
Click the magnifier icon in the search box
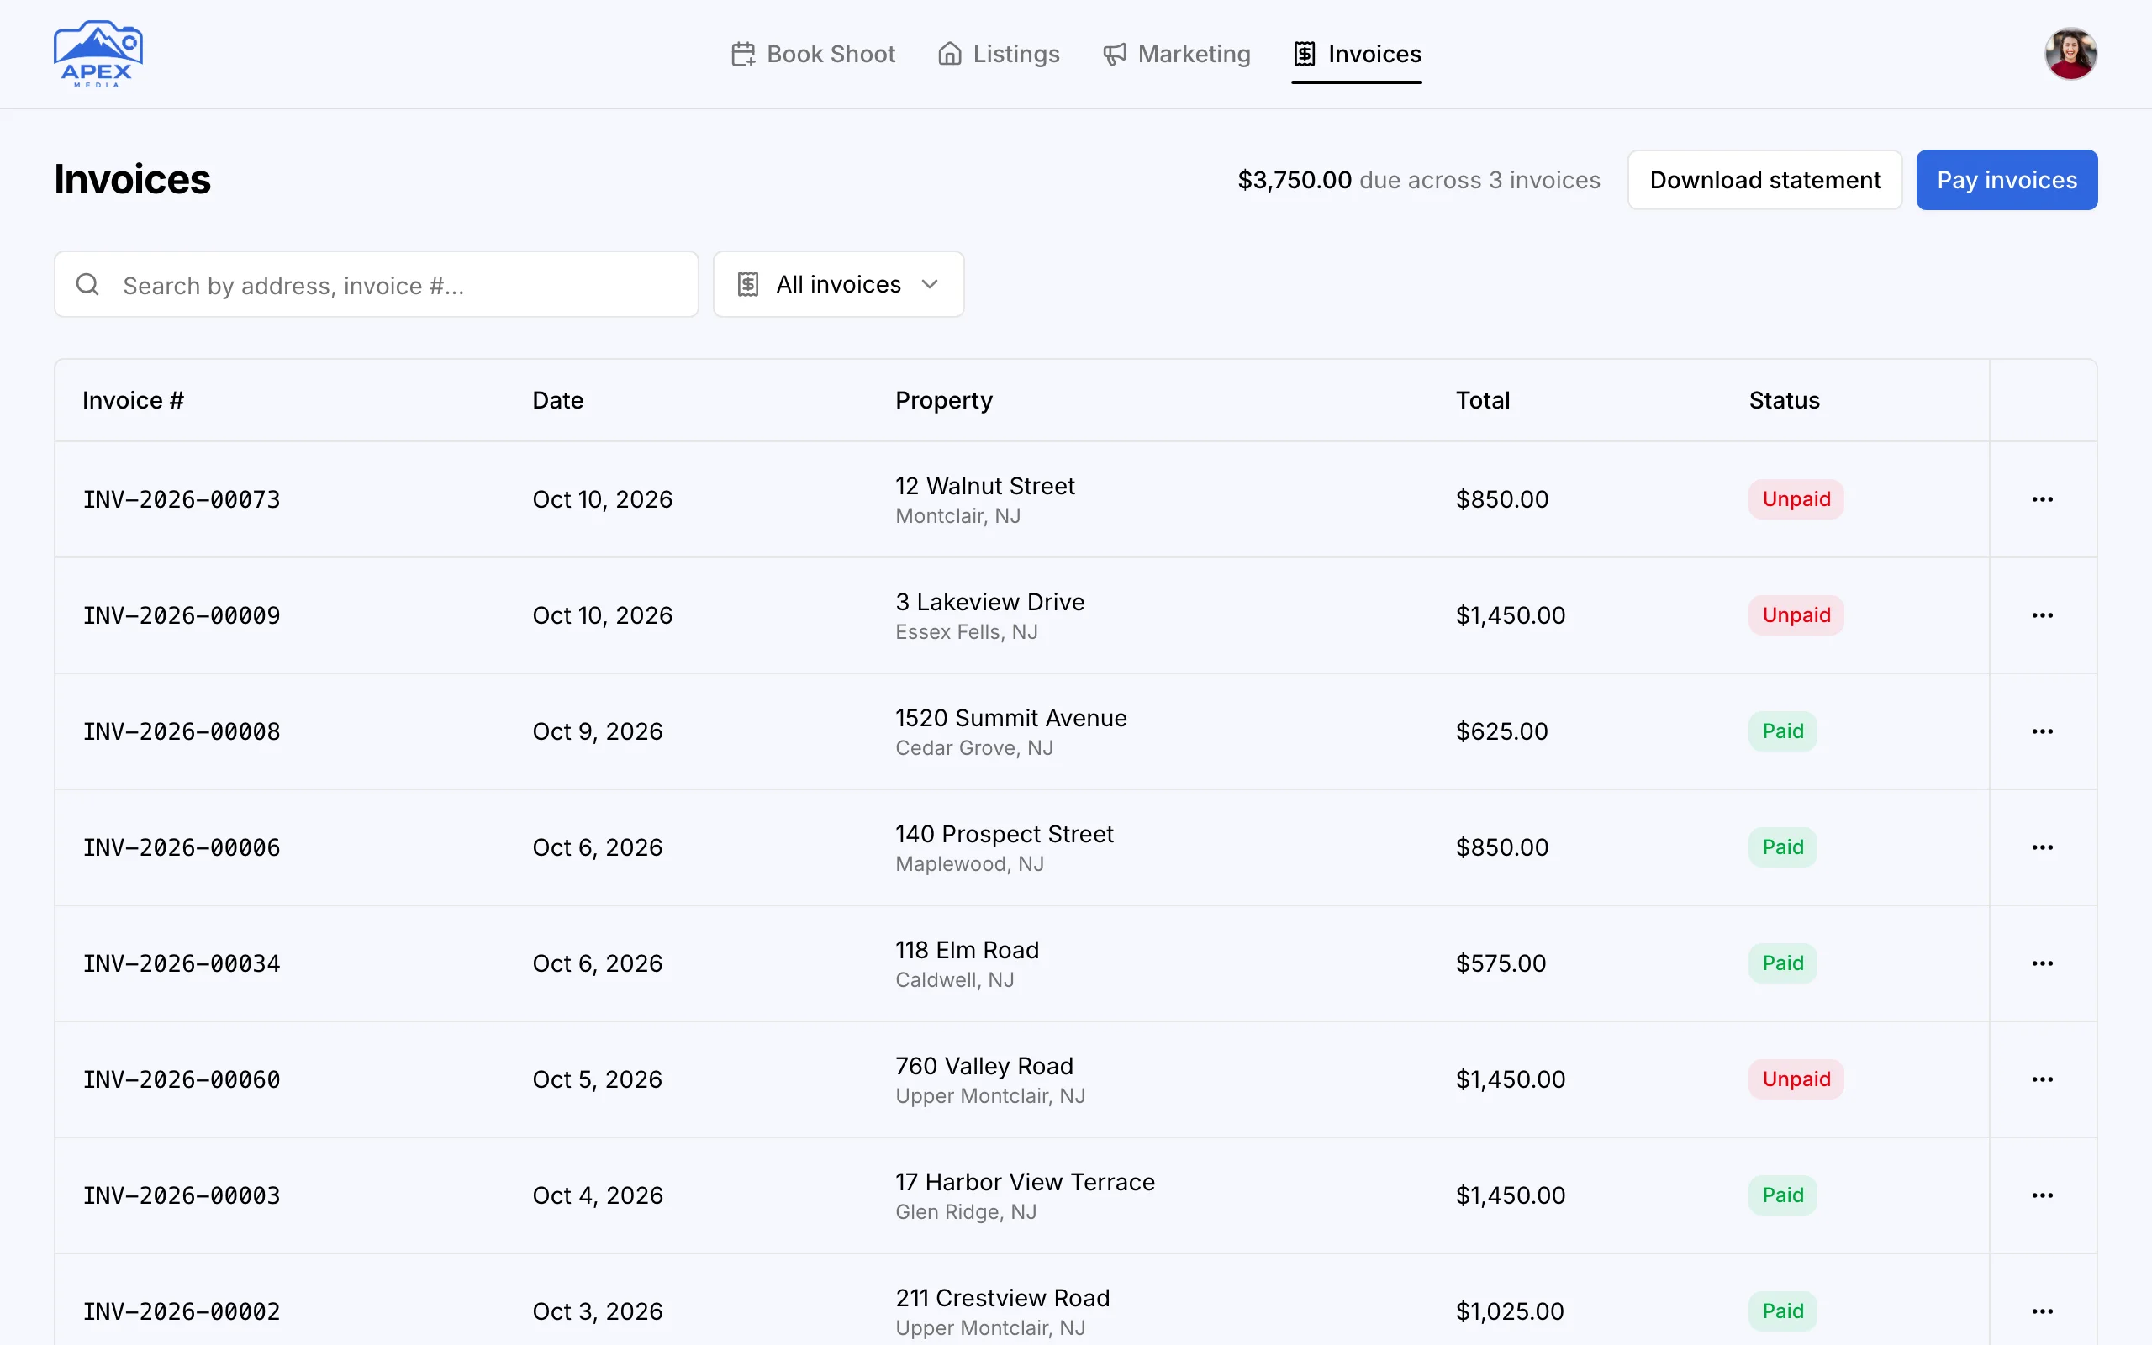tap(87, 285)
